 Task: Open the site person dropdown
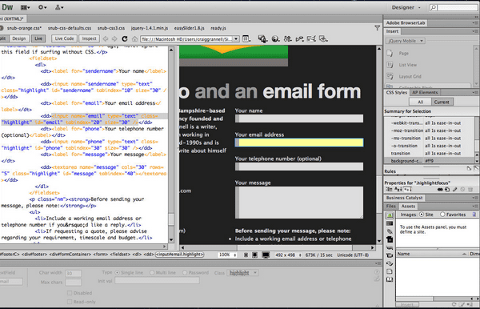click(x=59, y=7)
